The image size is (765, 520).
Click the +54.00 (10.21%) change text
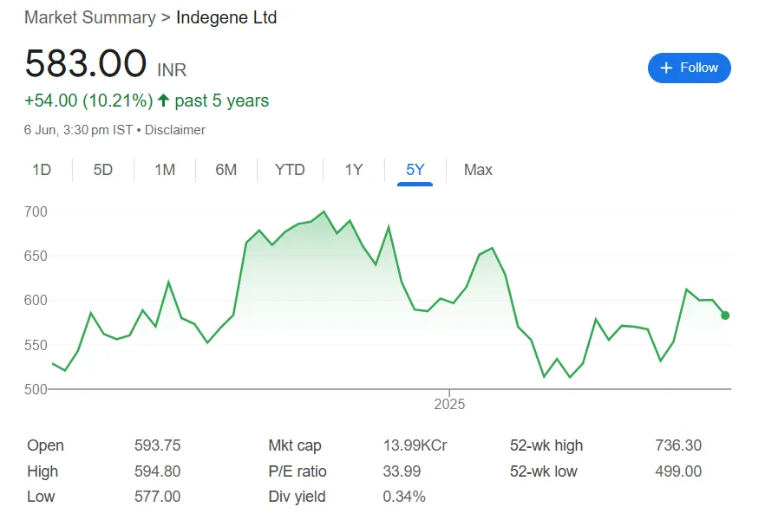[x=88, y=101]
